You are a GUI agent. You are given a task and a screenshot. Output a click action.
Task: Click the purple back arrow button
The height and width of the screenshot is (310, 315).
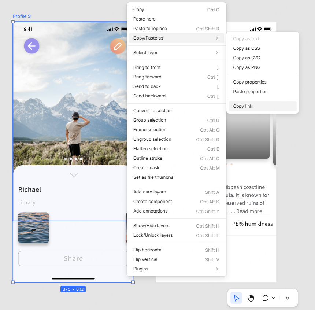click(x=31, y=46)
